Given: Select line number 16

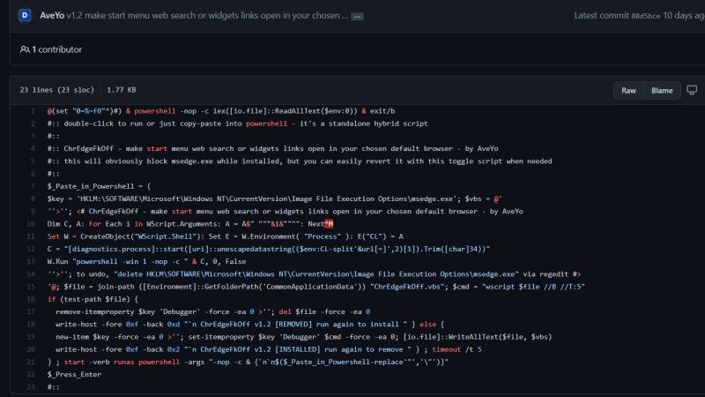Looking at the screenshot, I should 31,299.
